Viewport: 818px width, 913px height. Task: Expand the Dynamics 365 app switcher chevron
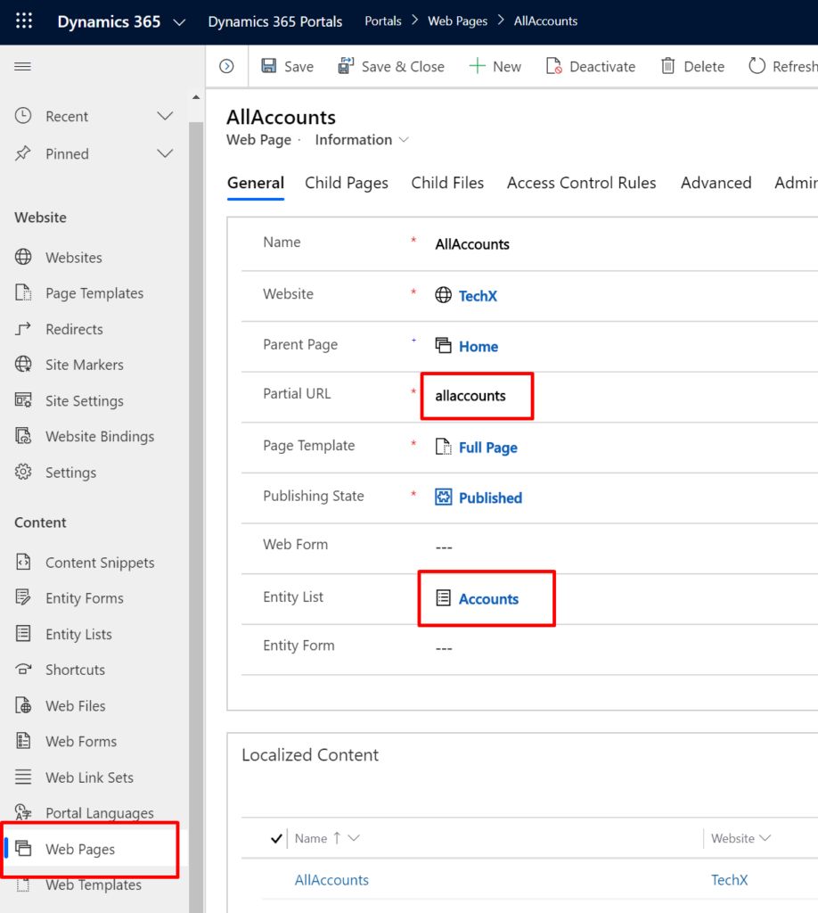click(x=180, y=22)
